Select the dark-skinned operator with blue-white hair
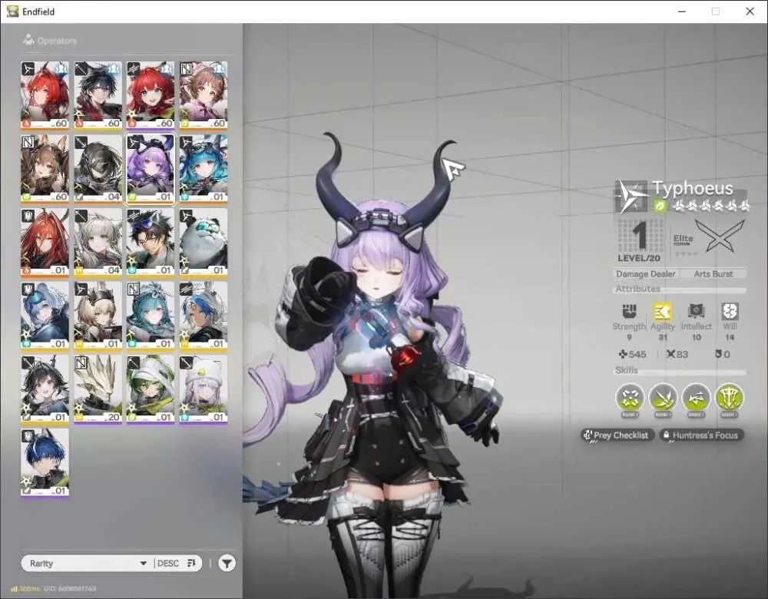 pyautogui.click(x=204, y=316)
